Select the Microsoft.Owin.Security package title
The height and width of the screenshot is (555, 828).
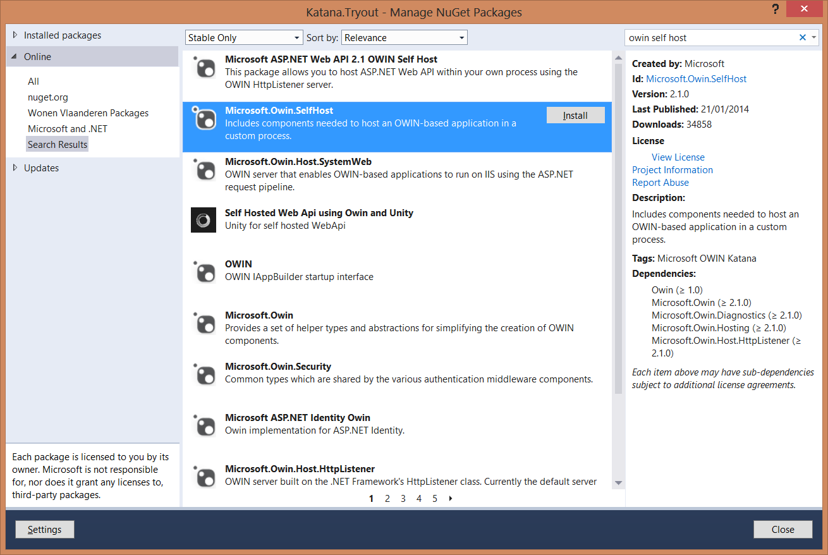(x=278, y=366)
